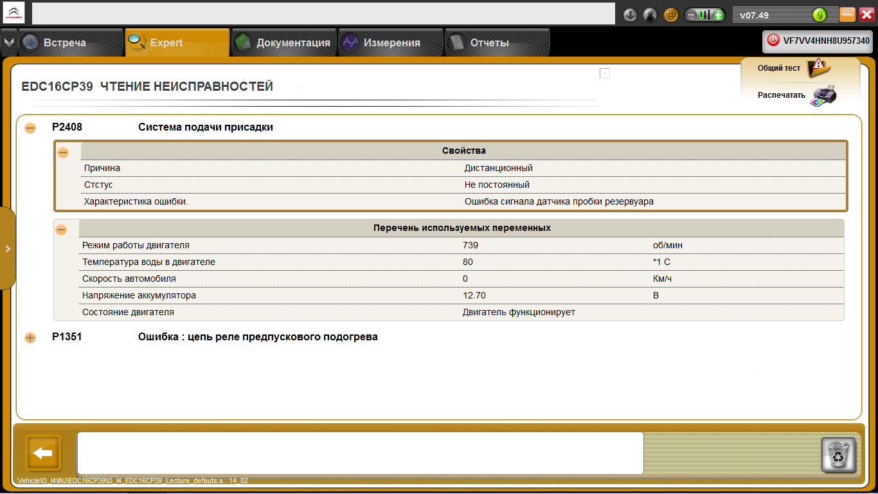Decrease zoom with the minus button
This screenshot has width=878, height=494.
692,15
